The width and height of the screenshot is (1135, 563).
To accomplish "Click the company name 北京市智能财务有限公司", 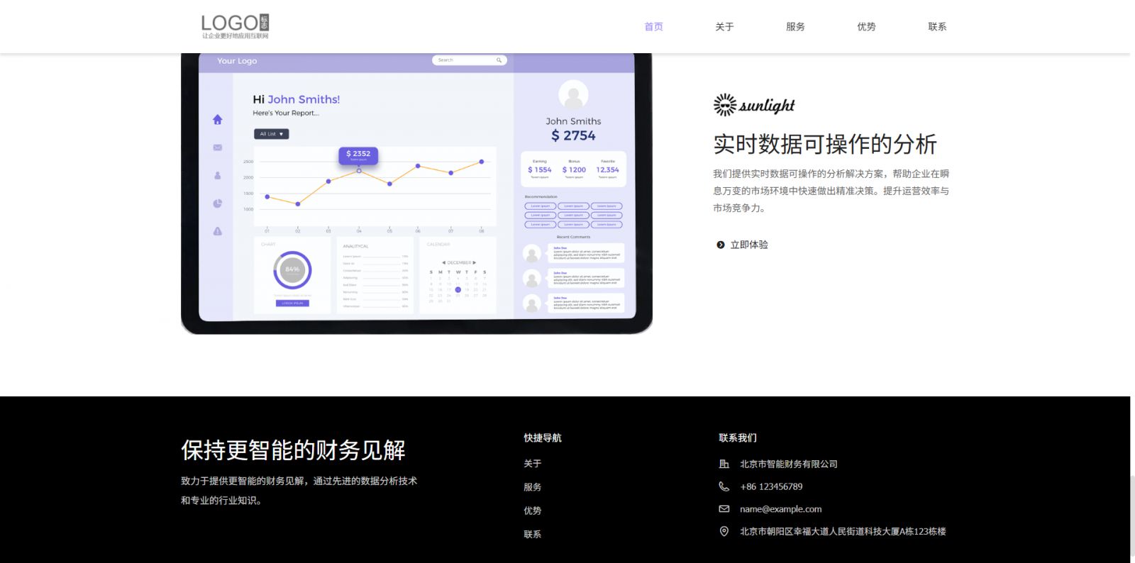I will point(789,464).
